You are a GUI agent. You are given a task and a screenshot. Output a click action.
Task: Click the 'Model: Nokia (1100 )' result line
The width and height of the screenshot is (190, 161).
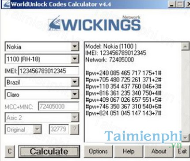(x=111, y=46)
